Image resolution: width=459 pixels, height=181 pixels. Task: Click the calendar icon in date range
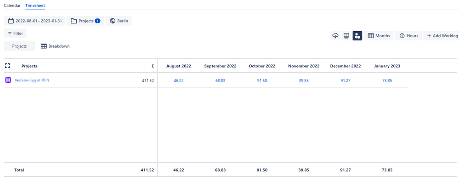[x=11, y=21]
